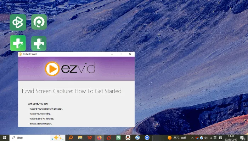Click the "With Ezvid, you can:" line
The width and height of the screenshot is (248, 141).
point(38,104)
